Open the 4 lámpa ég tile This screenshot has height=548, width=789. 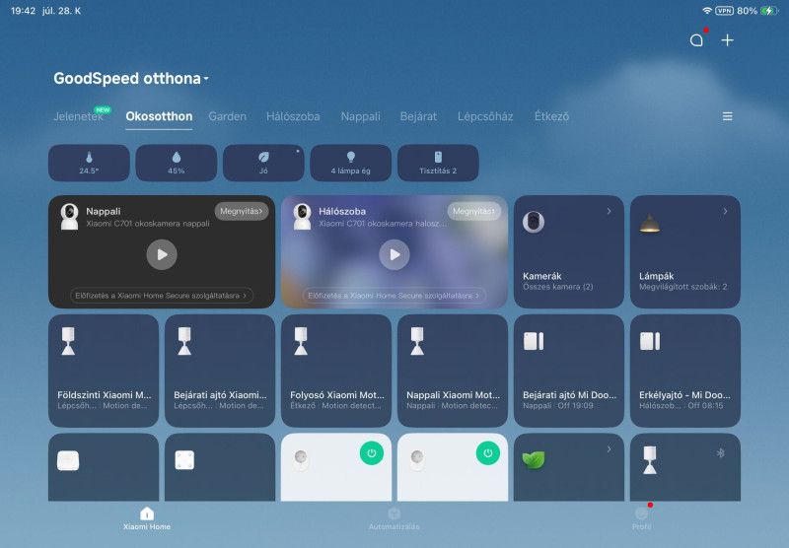coord(351,163)
